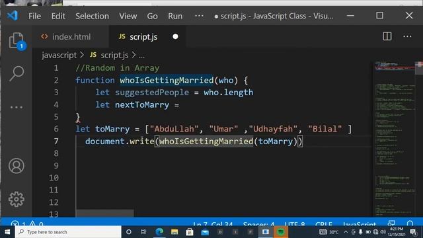Split the editor right

[x=387, y=36]
